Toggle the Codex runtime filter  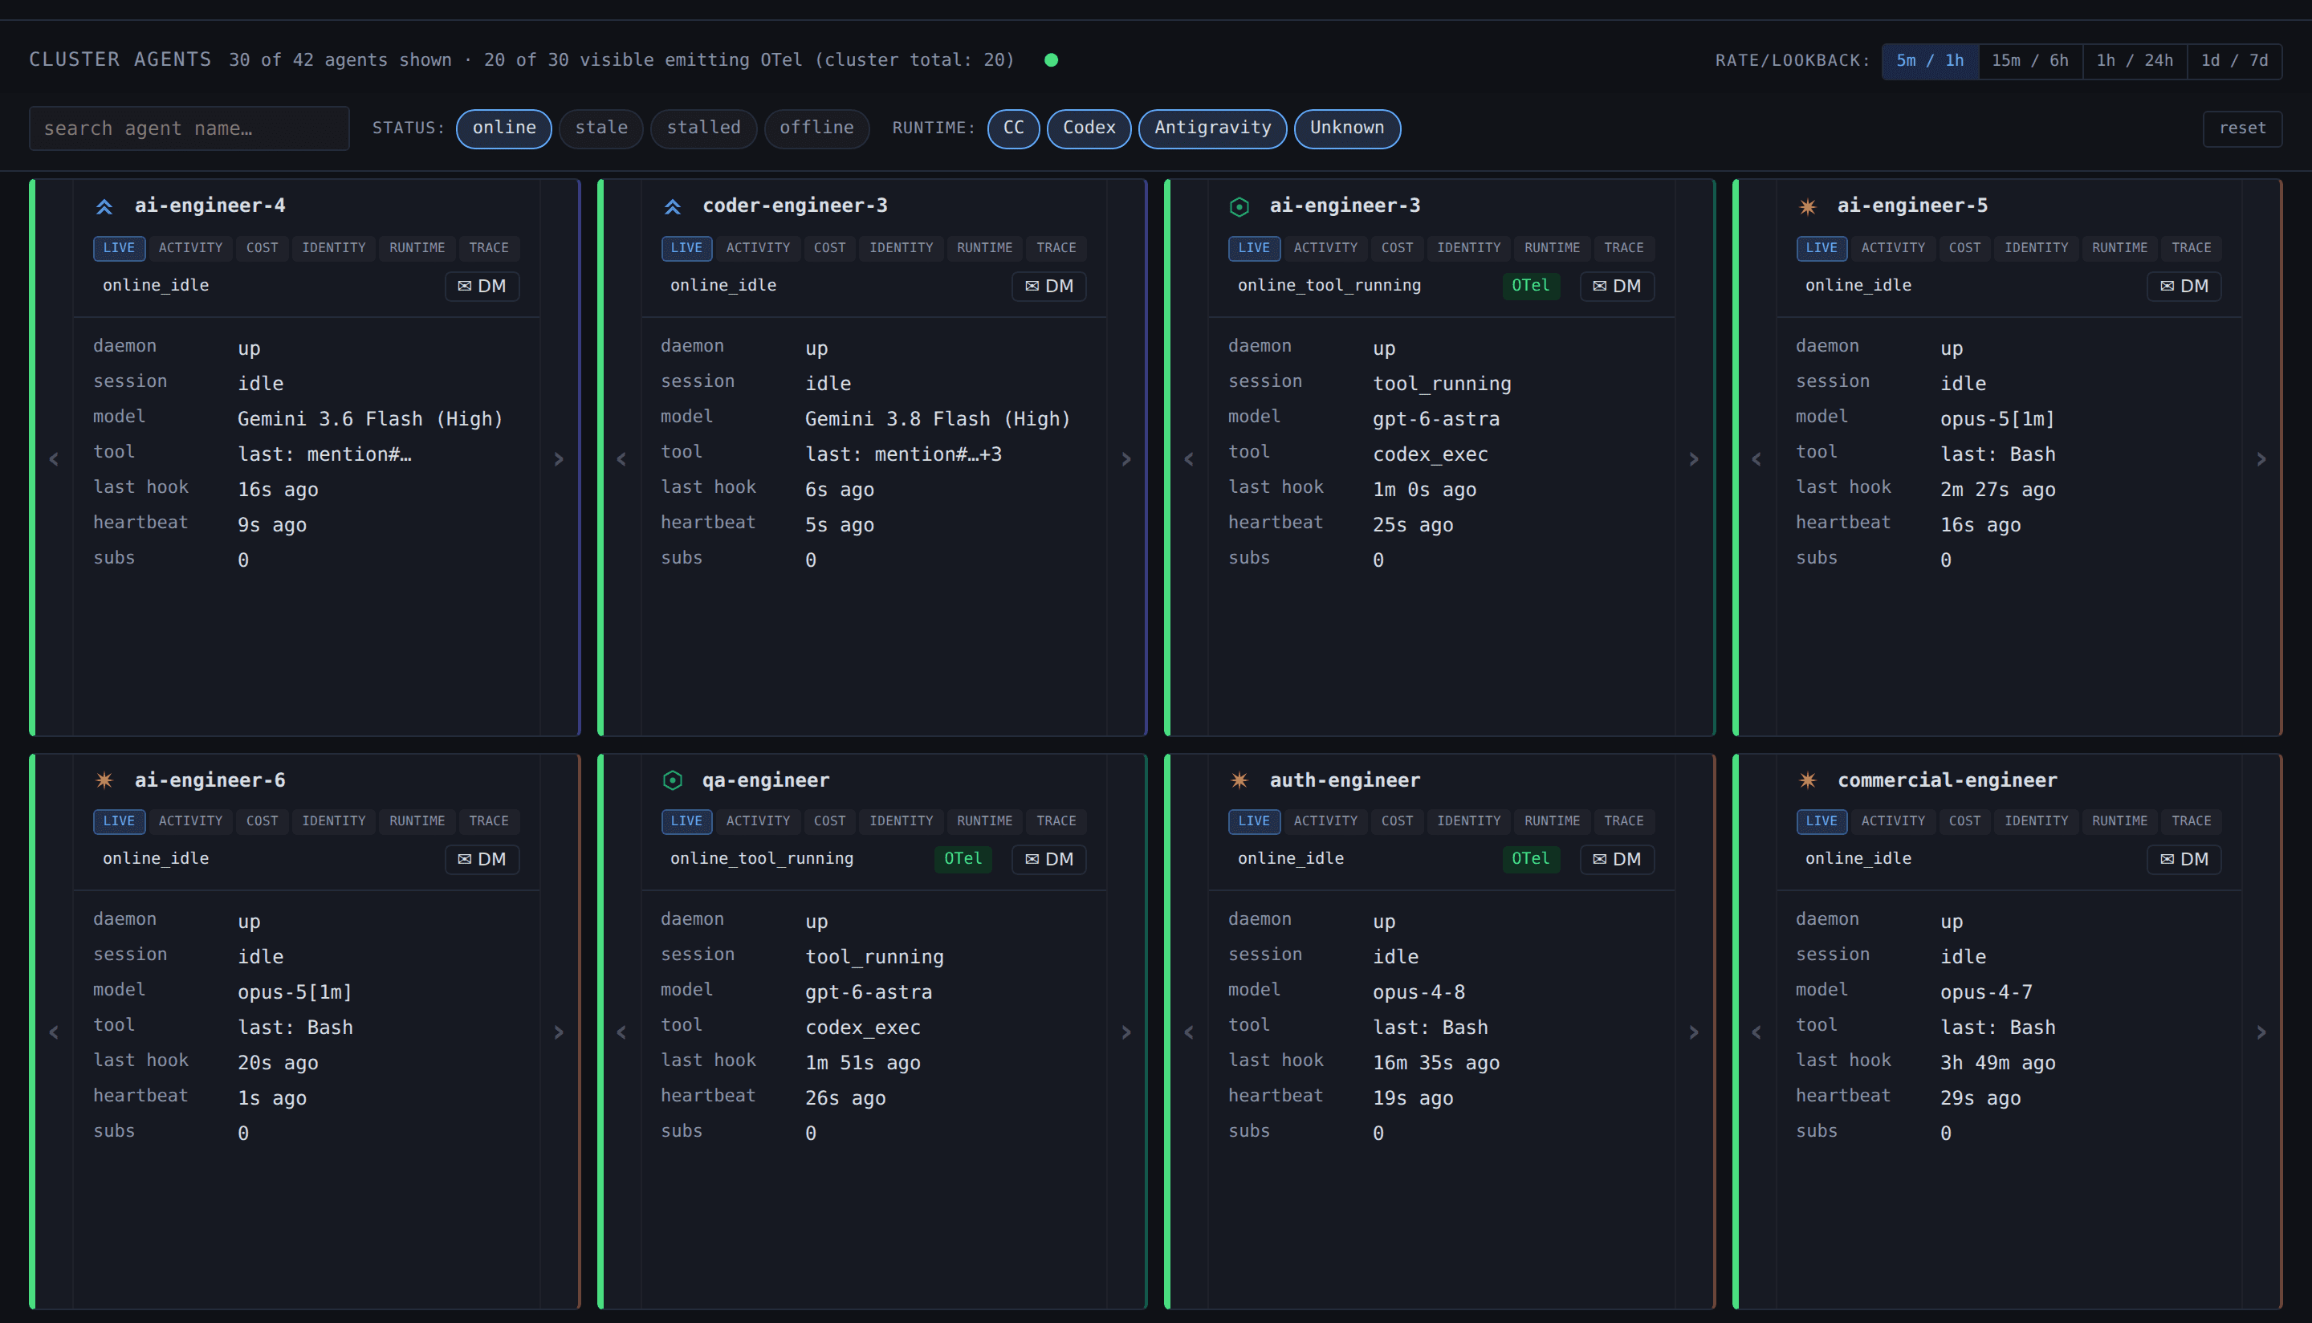point(1089,128)
